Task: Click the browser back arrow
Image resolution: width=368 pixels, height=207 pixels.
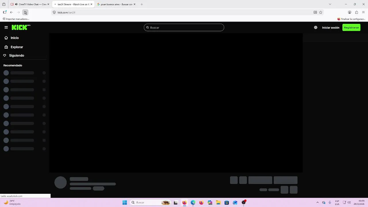Action: 11,12
